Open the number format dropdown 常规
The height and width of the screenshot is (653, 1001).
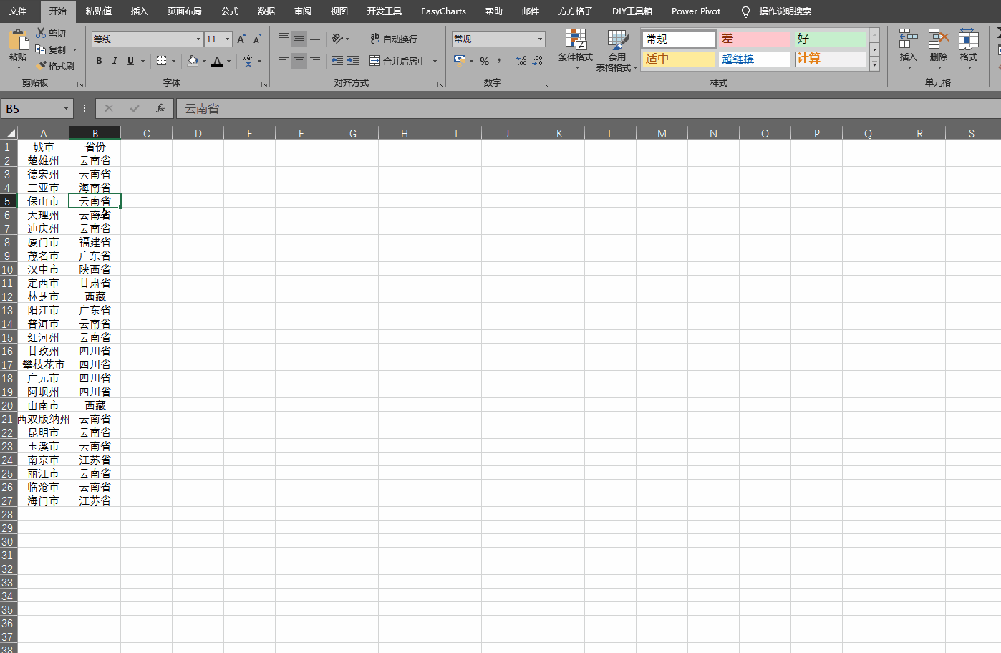[x=540, y=39]
